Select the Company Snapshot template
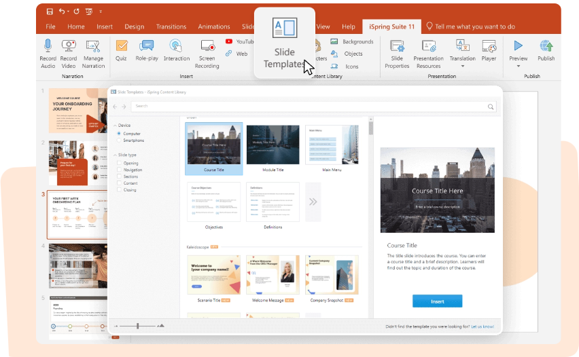This screenshot has height=357, width=579. click(332, 279)
